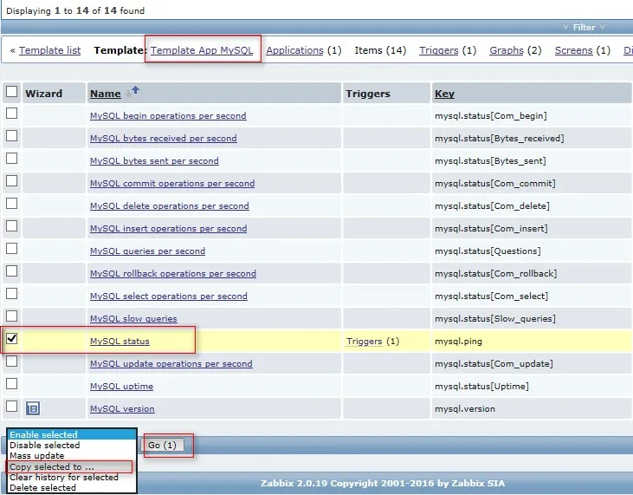Check the MySQL commit operations per second checkbox
This screenshot has height=495, width=633.
12,181
